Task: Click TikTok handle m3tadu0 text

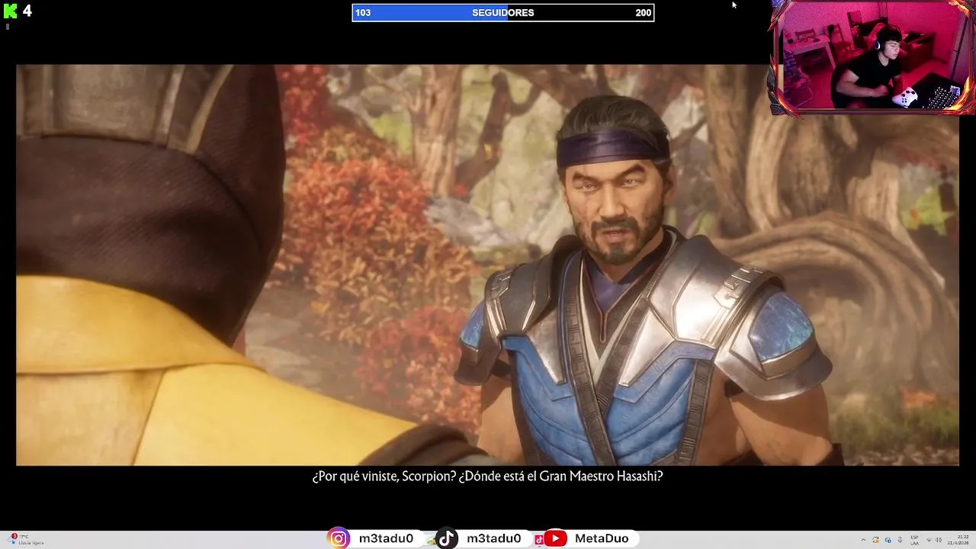Action: [x=494, y=538]
